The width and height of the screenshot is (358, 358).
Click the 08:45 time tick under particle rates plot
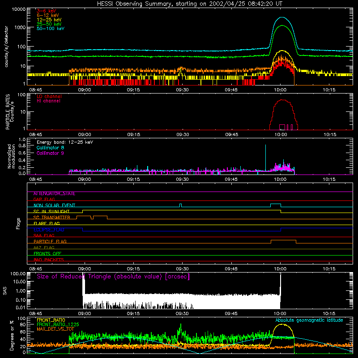point(36,135)
